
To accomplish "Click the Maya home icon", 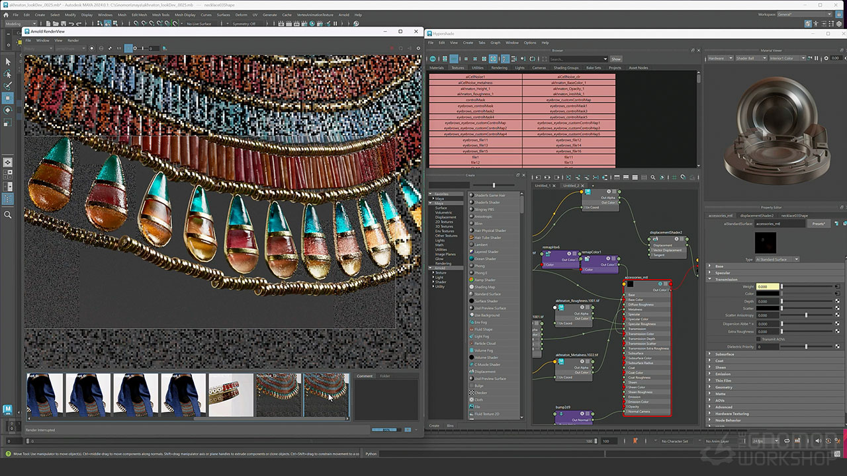I will pos(8,409).
